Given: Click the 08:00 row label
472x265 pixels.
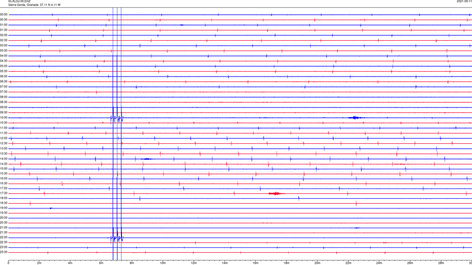Looking at the screenshot, I should pyautogui.click(x=3, y=97).
